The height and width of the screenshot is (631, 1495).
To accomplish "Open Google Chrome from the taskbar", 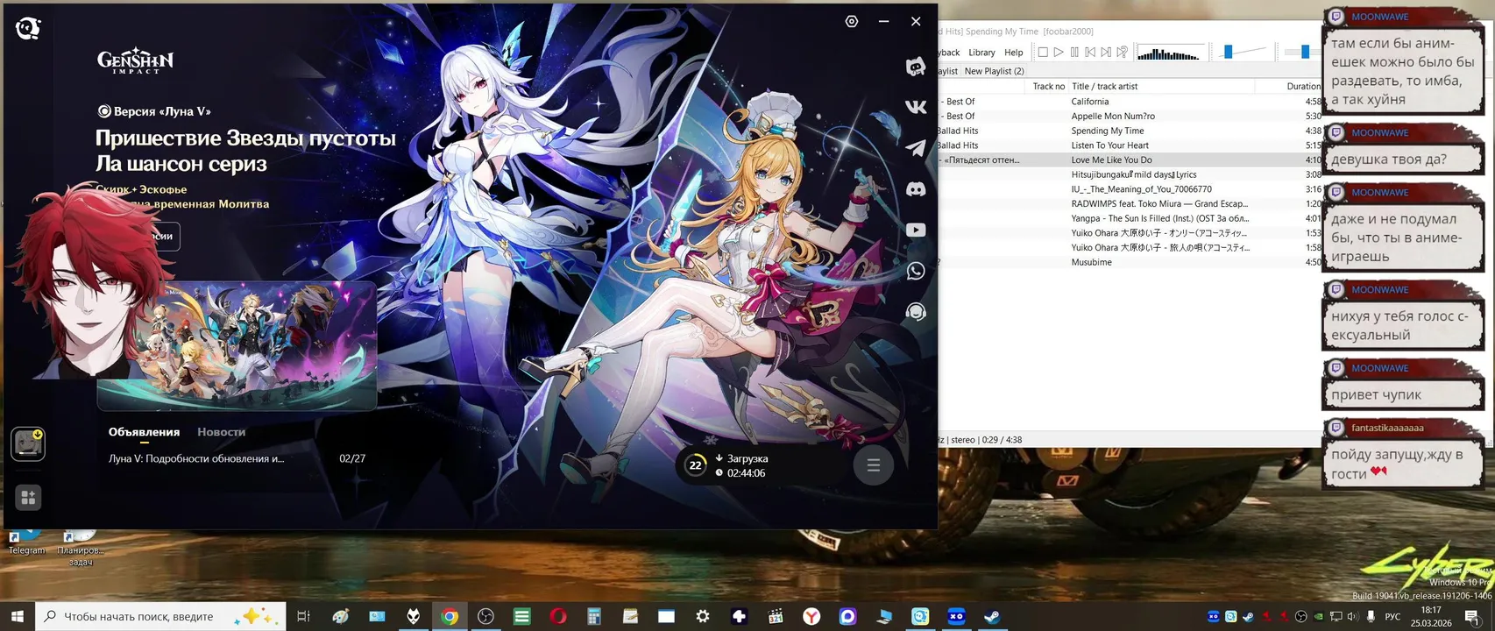I will (450, 617).
